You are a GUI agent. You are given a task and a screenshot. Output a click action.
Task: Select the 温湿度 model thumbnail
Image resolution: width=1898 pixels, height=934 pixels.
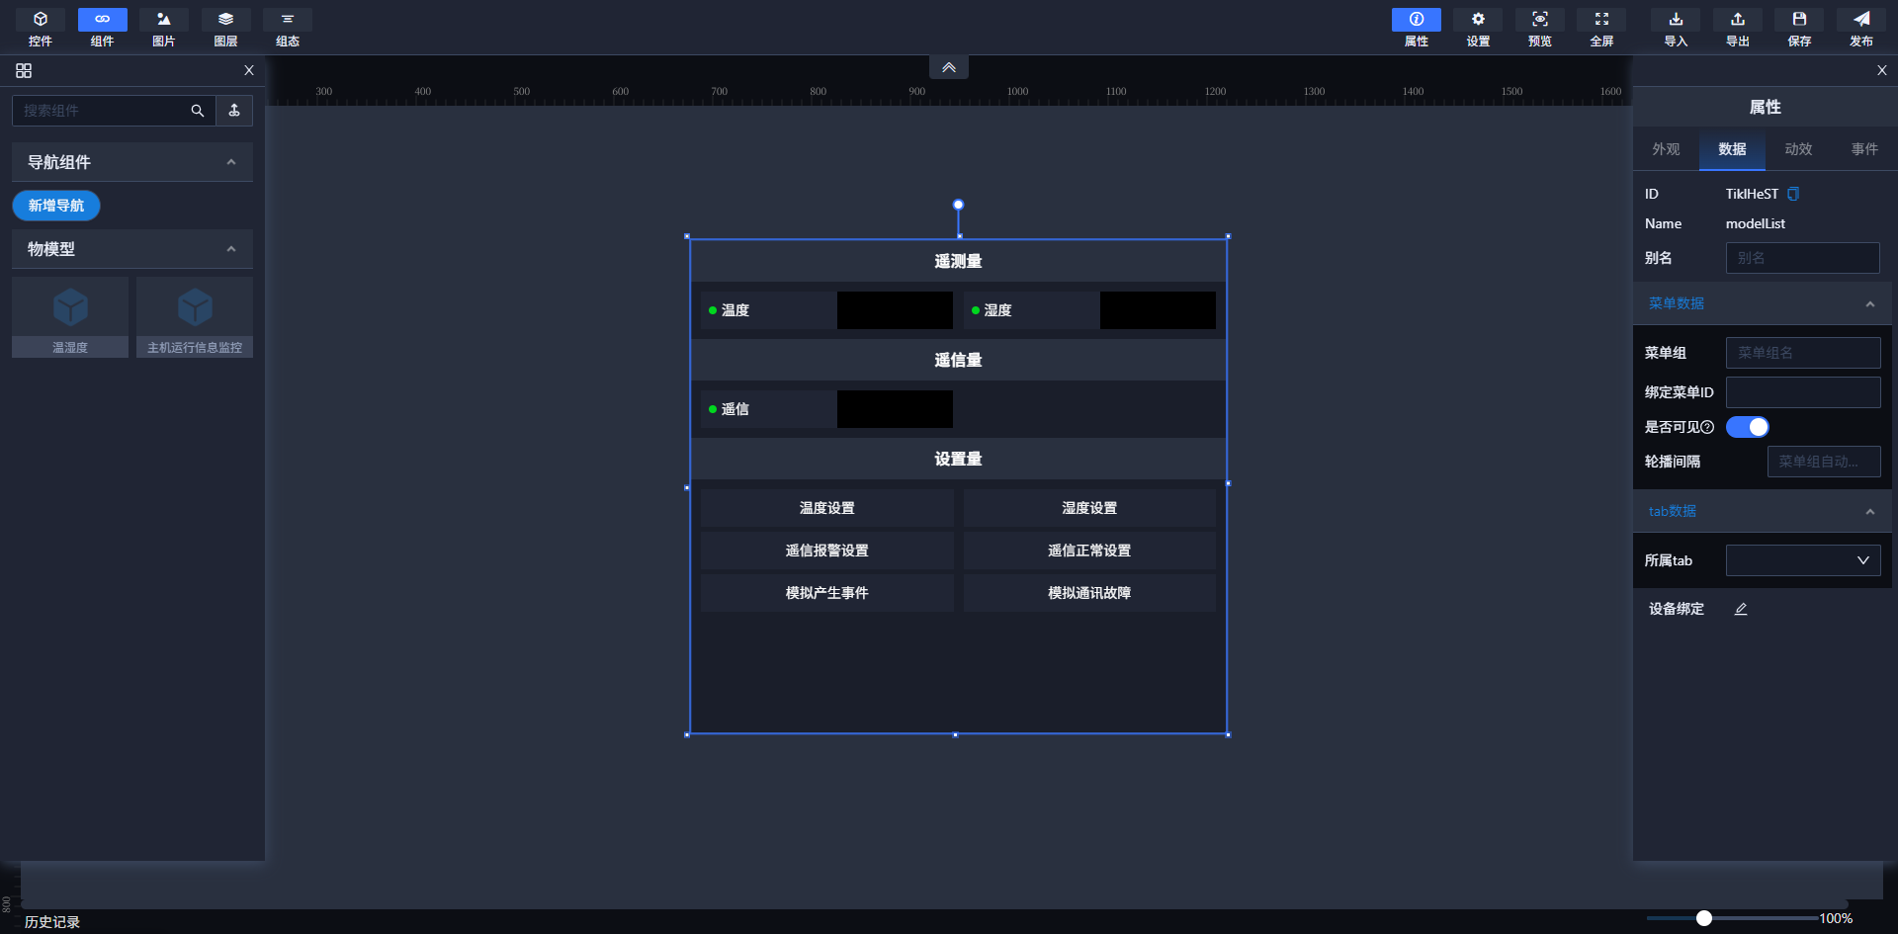click(x=69, y=314)
